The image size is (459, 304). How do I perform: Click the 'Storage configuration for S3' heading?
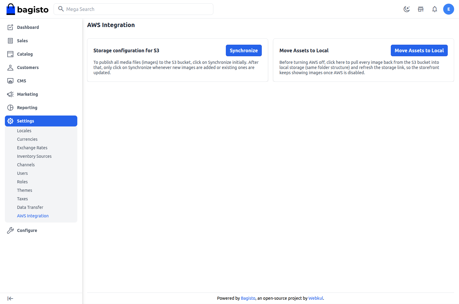[x=126, y=50]
